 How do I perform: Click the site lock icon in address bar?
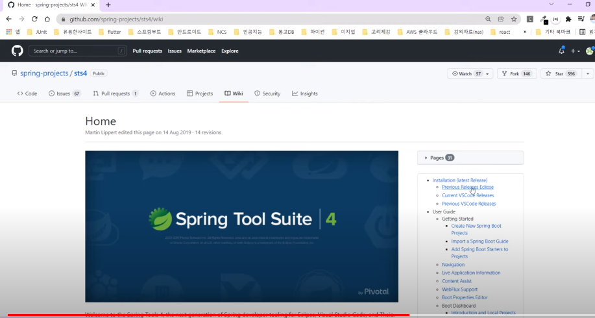click(64, 19)
